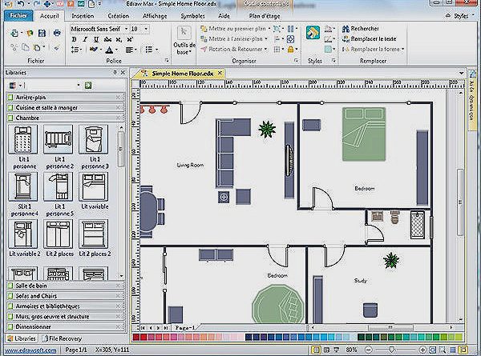
Task: Switch to the Plan d'étage tab
Action: click(264, 16)
